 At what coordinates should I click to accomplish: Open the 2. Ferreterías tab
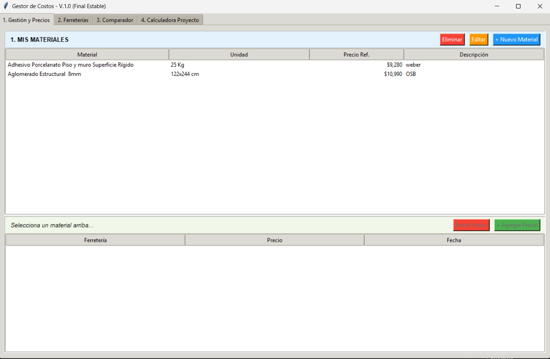(73, 20)
